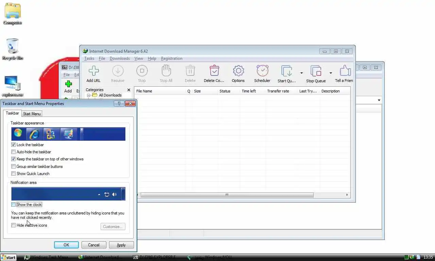435x261 pixels.
Task: Enable Show Quick Launch checkbox
Action: pyautogui.click(x=14, y=174)
